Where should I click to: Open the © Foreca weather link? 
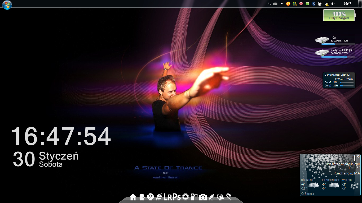point(308,193)
